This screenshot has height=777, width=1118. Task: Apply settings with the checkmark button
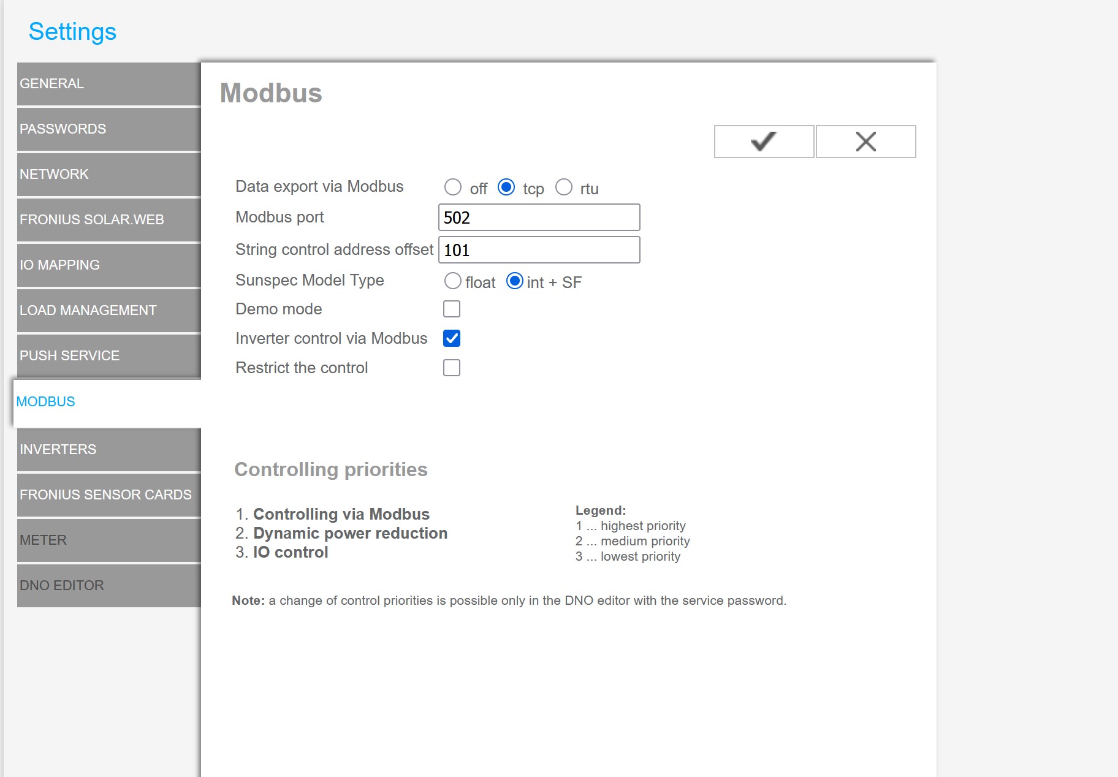click(x=764, y=142)
